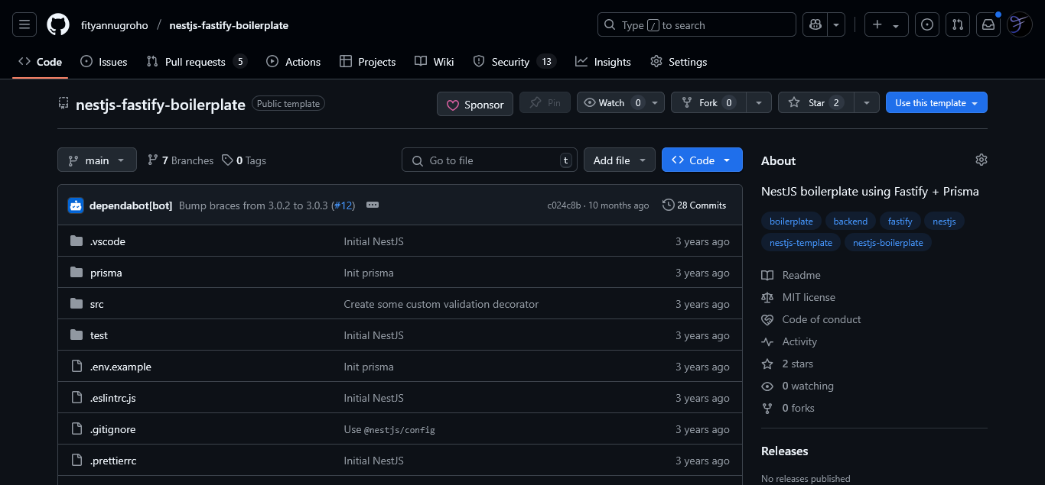Switch to the Projects tab
The image size is (1045, 485).
click(x=368, y=62)
